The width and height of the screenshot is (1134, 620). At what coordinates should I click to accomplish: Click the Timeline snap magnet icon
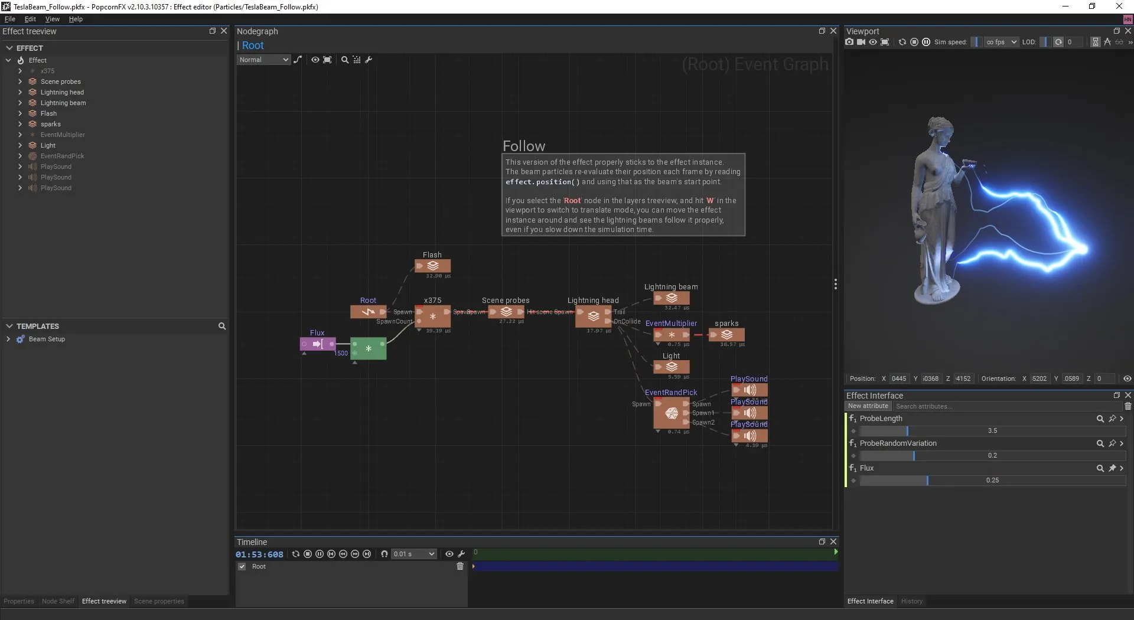point(384,554)
